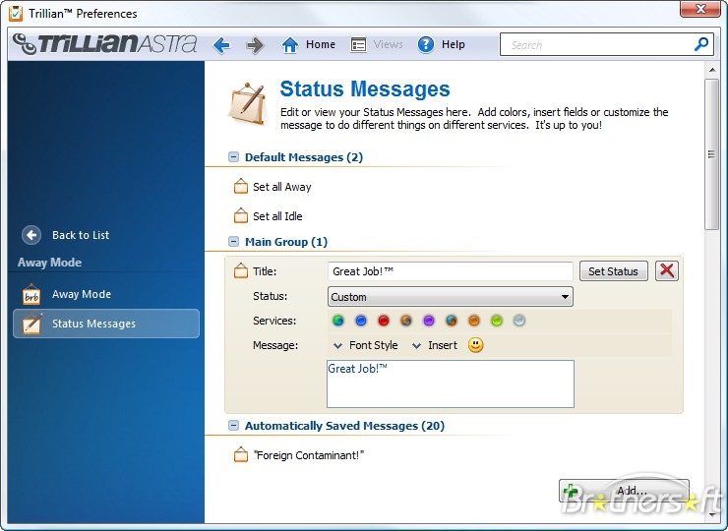Edit the Title field Great Job!
The height and width of the screenshot is (531, 728).
(450, 271)
